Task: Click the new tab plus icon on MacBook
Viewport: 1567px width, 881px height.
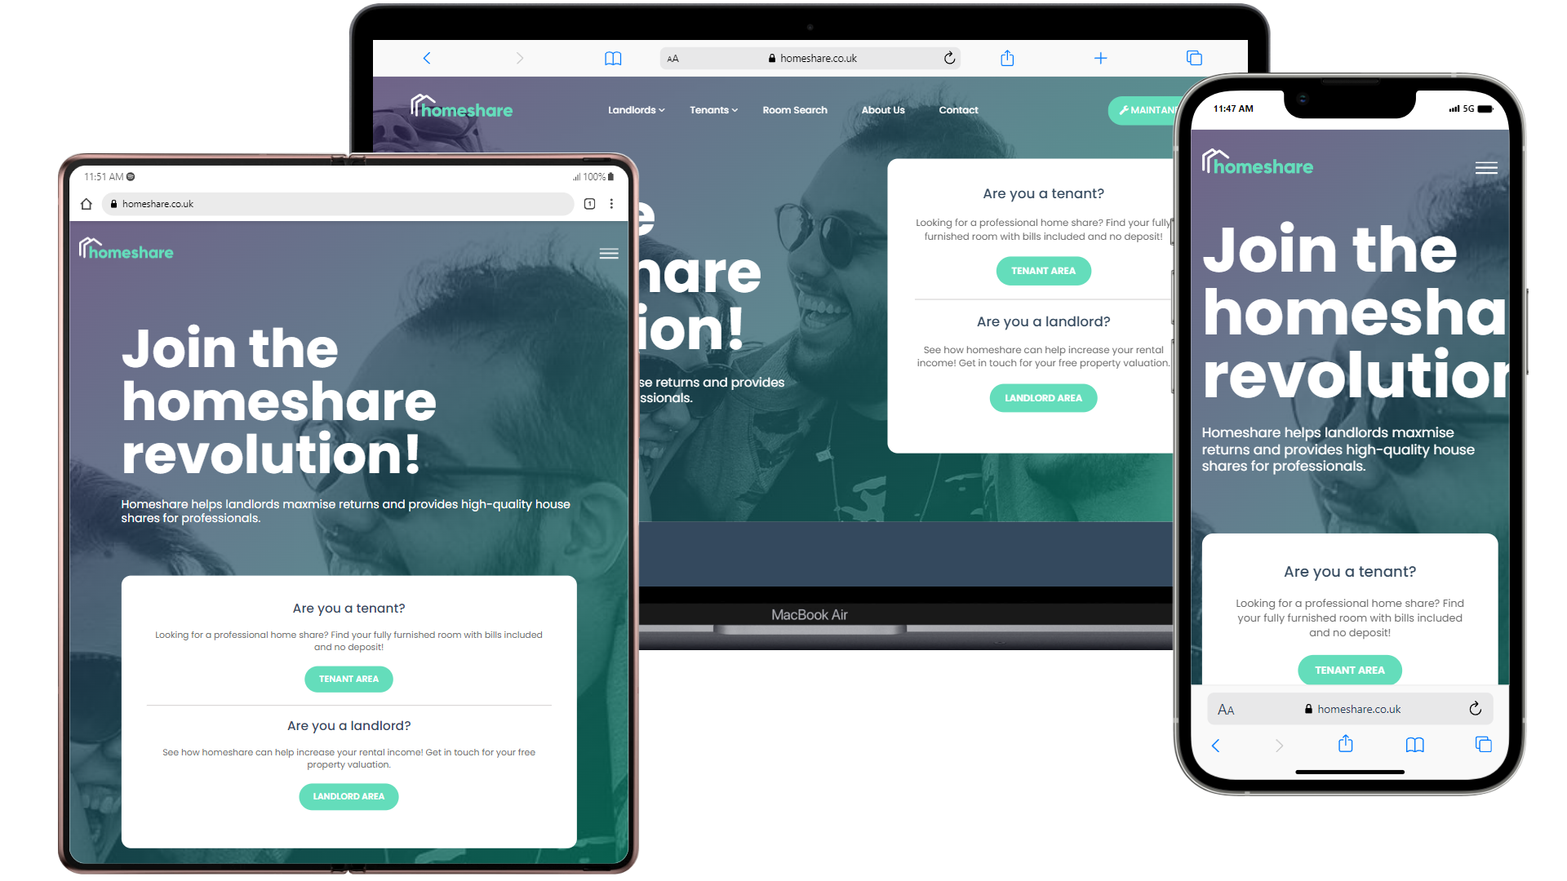Action: point(1101,58)
